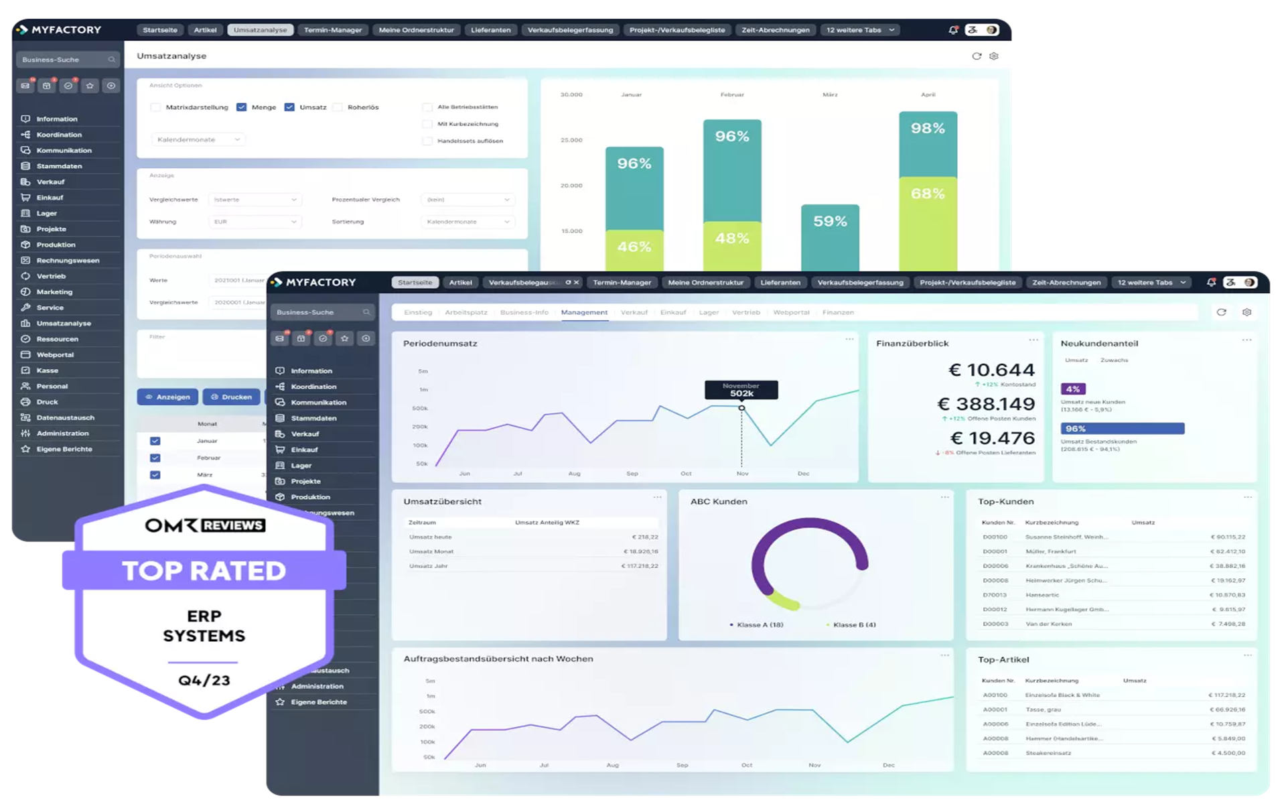Click the April 98% chart bar
Viewport: 1286px width, 804px height.
(x=928, y=144)
